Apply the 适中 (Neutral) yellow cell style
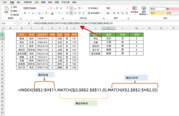This screenshot has height=116, width=179. 157,13
